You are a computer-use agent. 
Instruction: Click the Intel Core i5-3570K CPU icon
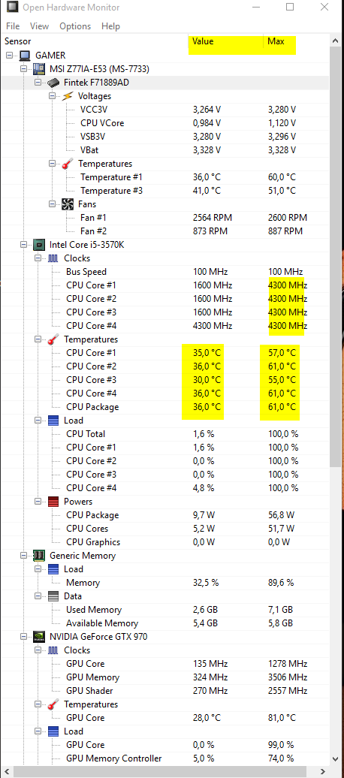click(39, 245)
